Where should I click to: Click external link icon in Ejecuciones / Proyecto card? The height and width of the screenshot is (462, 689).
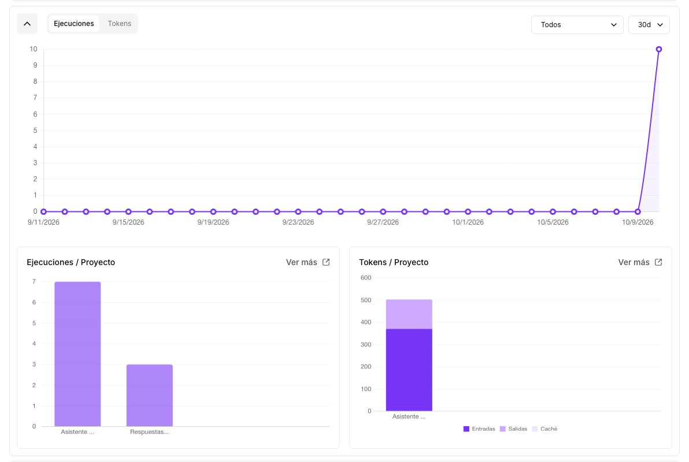click(x=326, y=262)
